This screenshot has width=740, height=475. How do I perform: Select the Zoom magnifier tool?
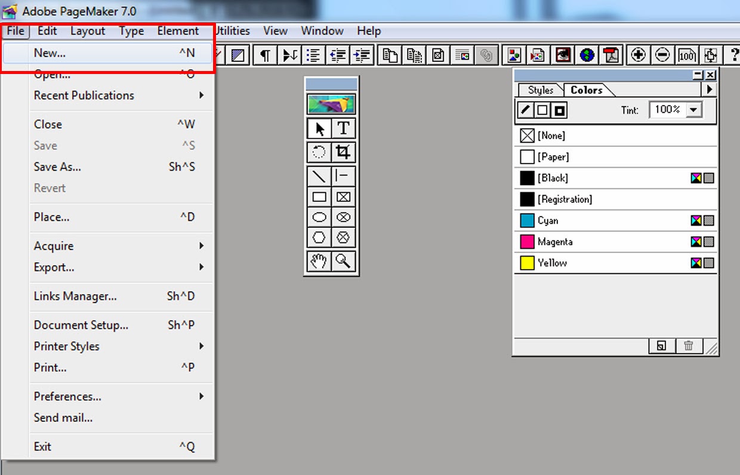pos(344,261)
